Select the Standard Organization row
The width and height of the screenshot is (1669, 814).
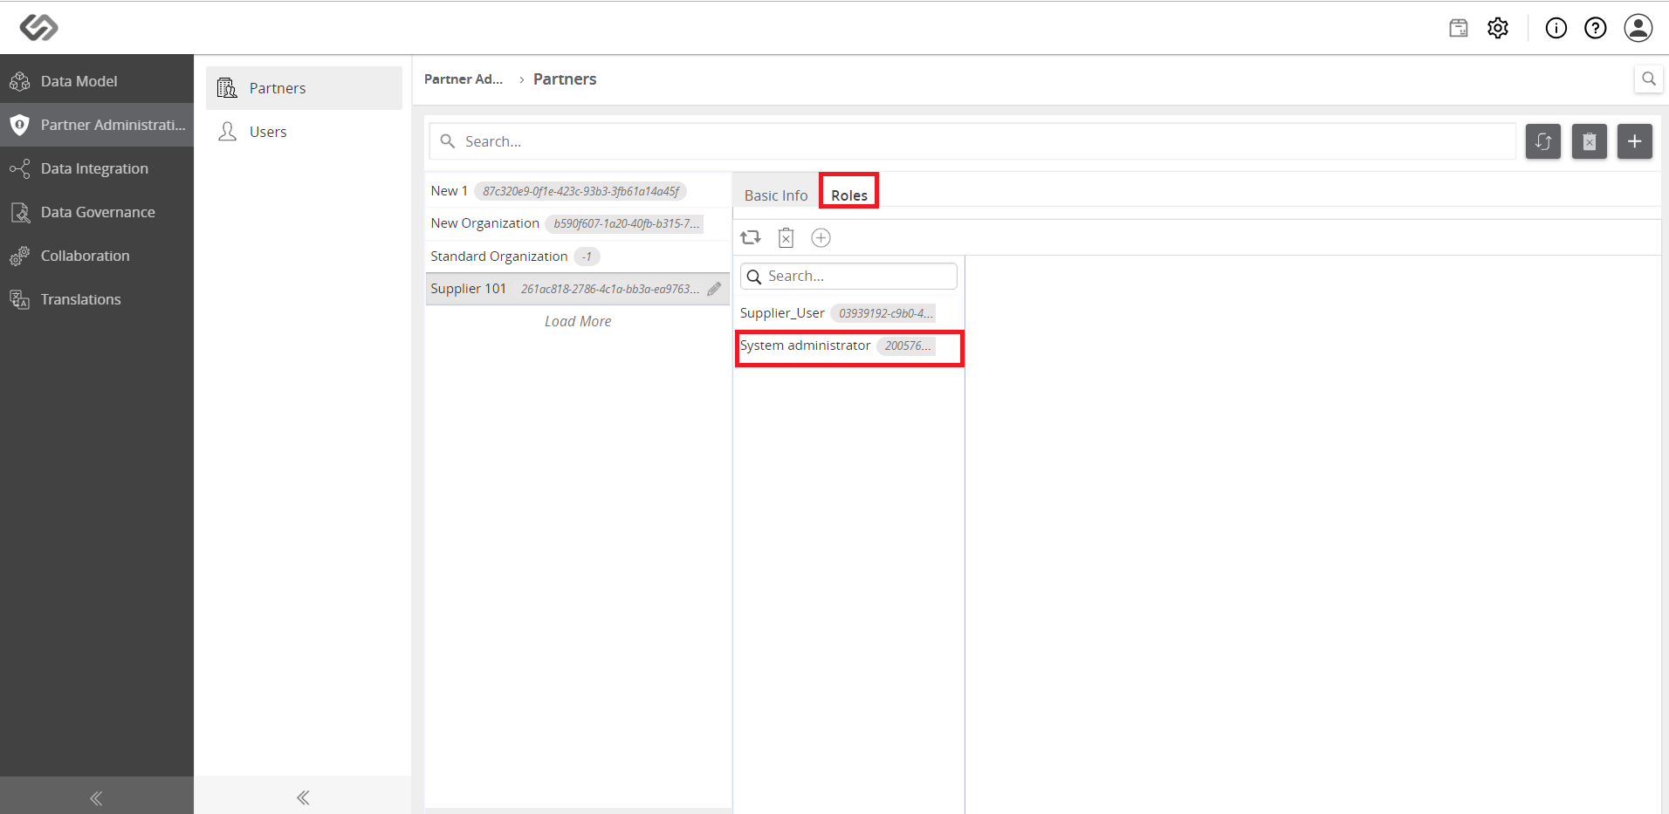point(578,257)
